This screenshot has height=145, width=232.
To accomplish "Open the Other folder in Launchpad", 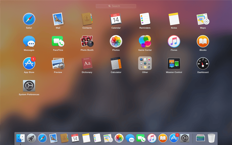I will coord(145,63).
